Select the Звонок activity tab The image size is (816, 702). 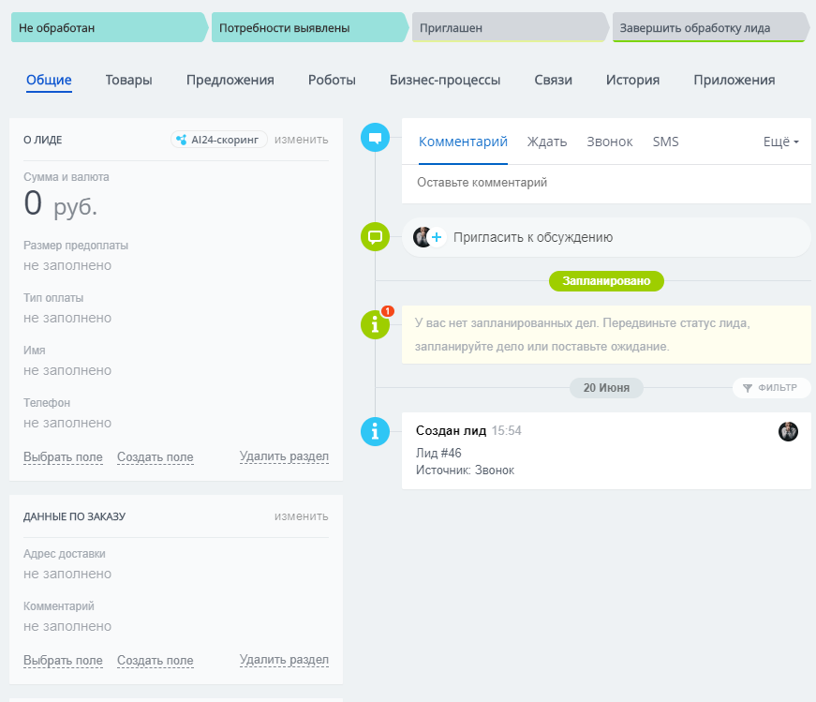(609, 142)
